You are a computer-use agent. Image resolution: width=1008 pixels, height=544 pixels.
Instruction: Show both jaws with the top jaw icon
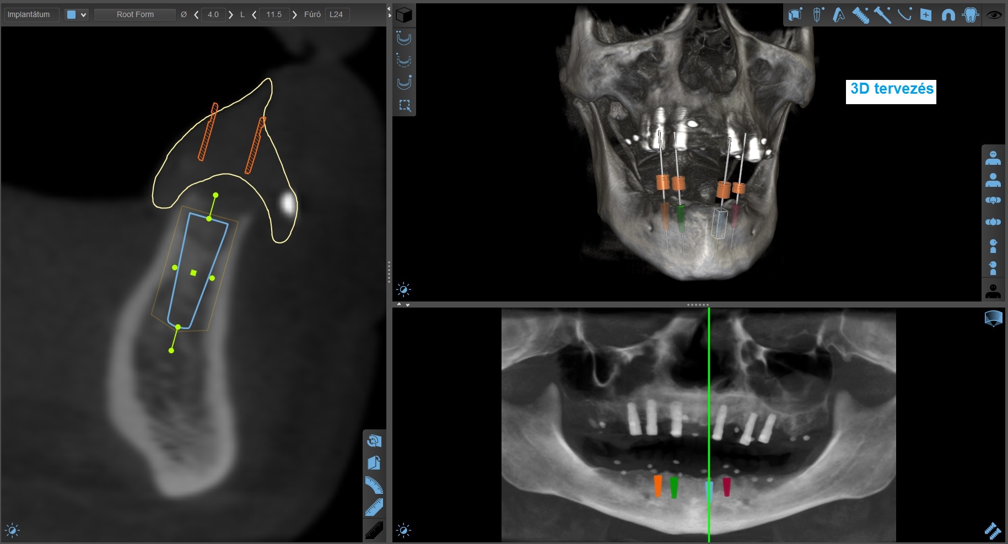404,39
